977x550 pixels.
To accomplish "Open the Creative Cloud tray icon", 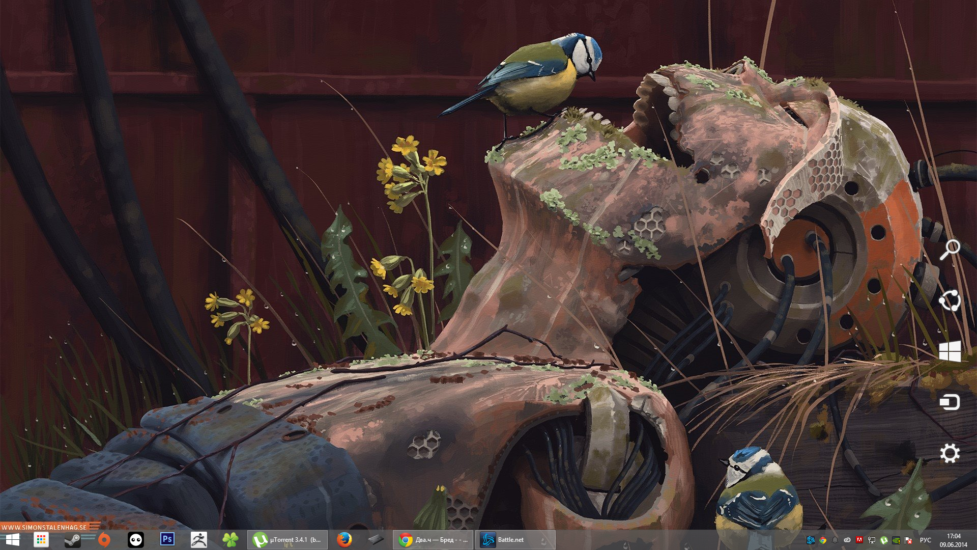I will pos(847,540).
